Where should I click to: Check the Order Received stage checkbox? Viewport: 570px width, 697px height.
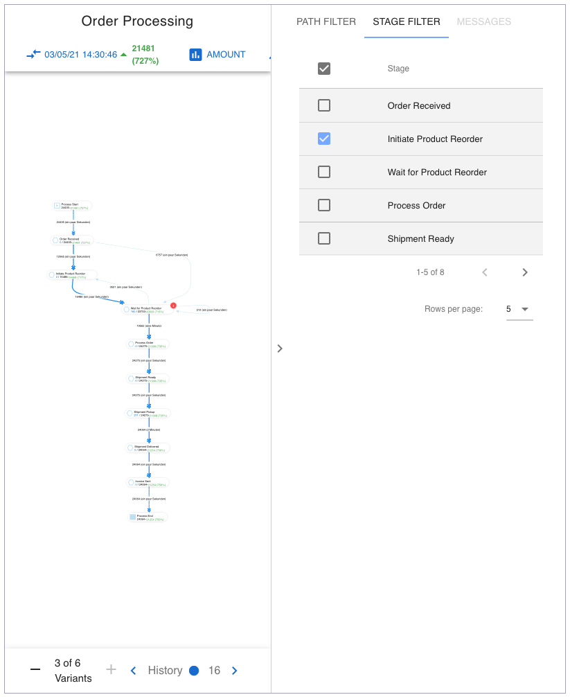point(324,105)
